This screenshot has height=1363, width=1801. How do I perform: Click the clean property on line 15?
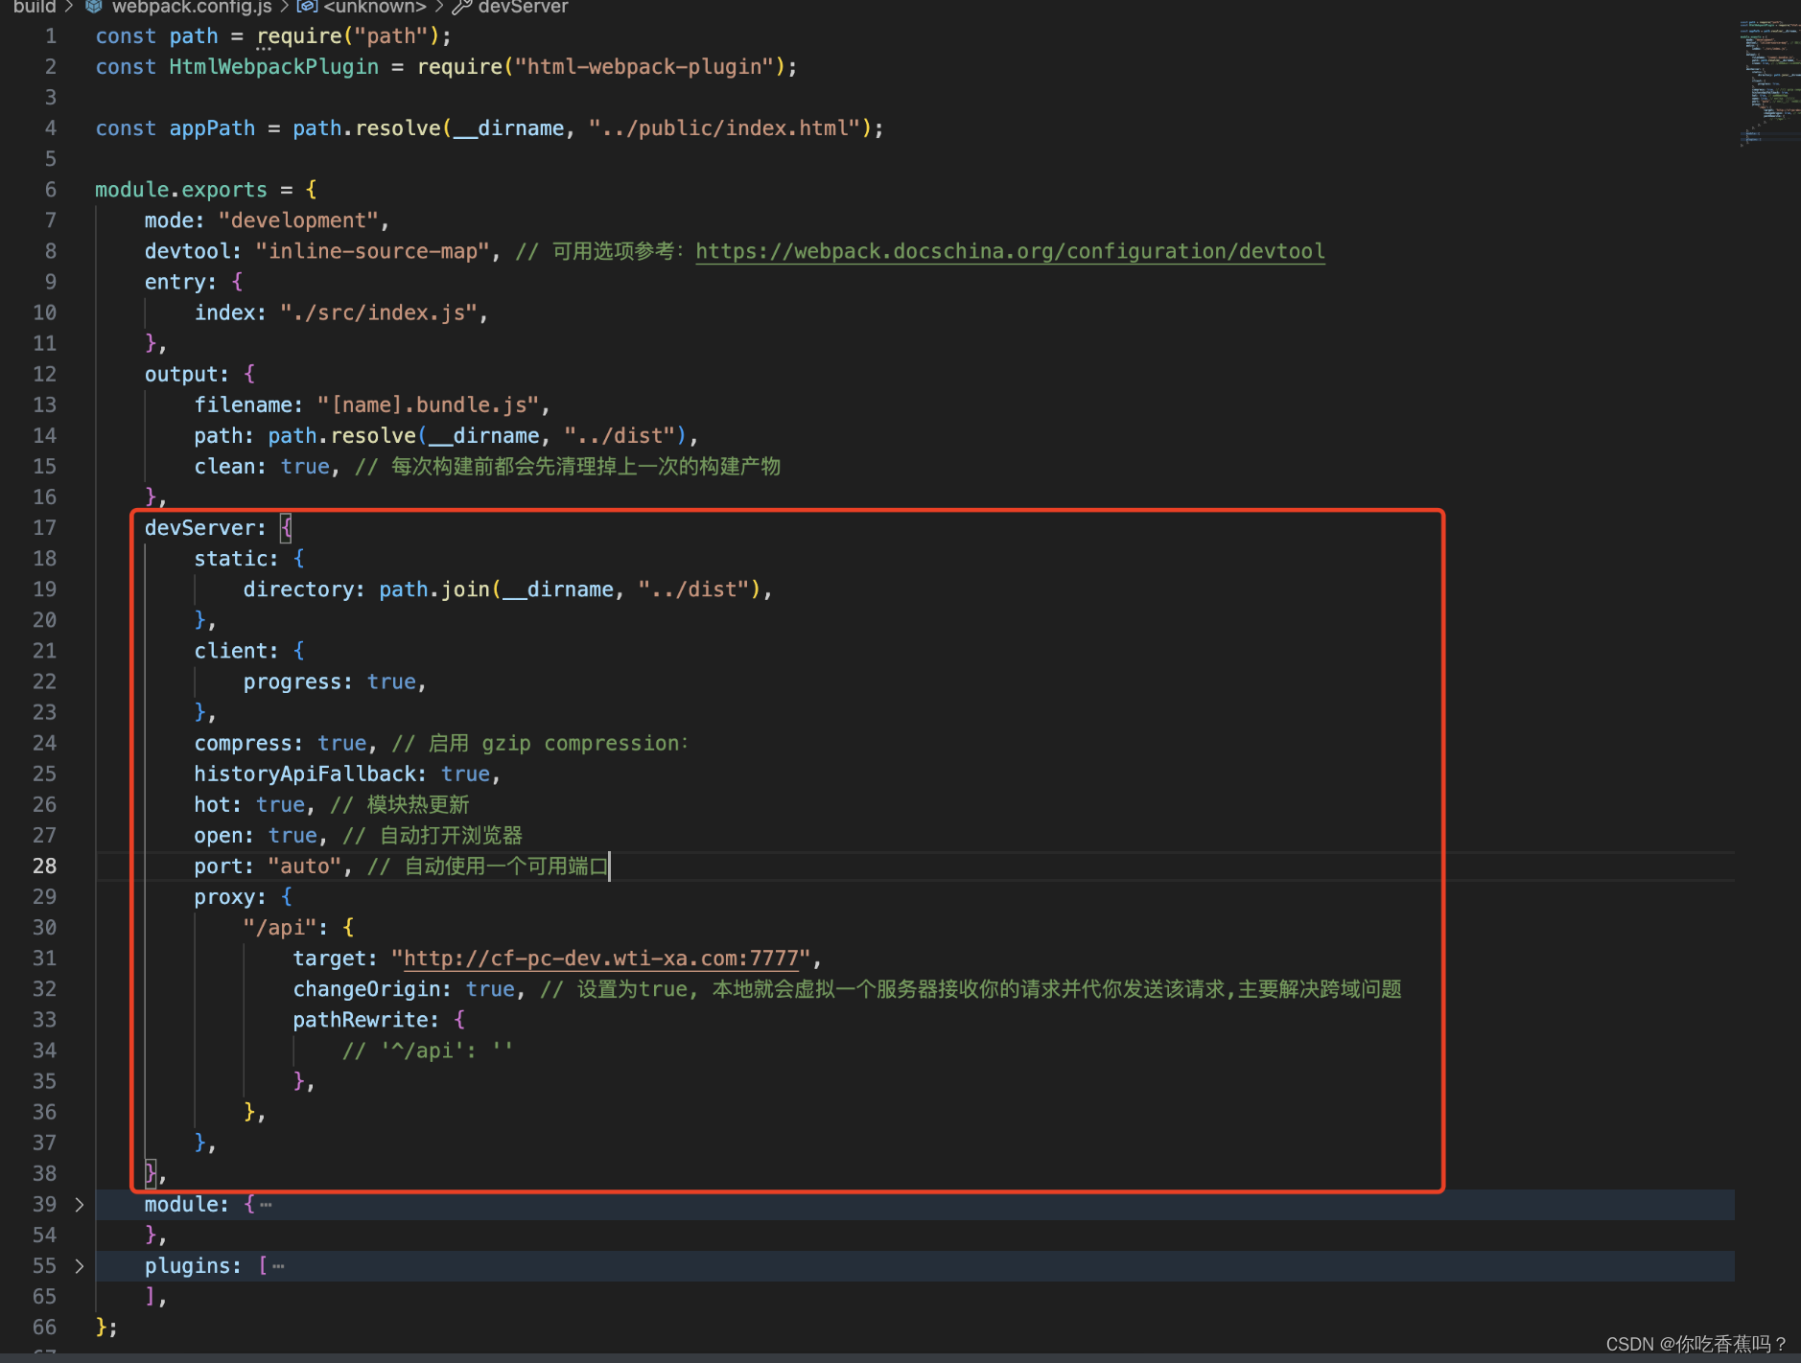(224, 467)
